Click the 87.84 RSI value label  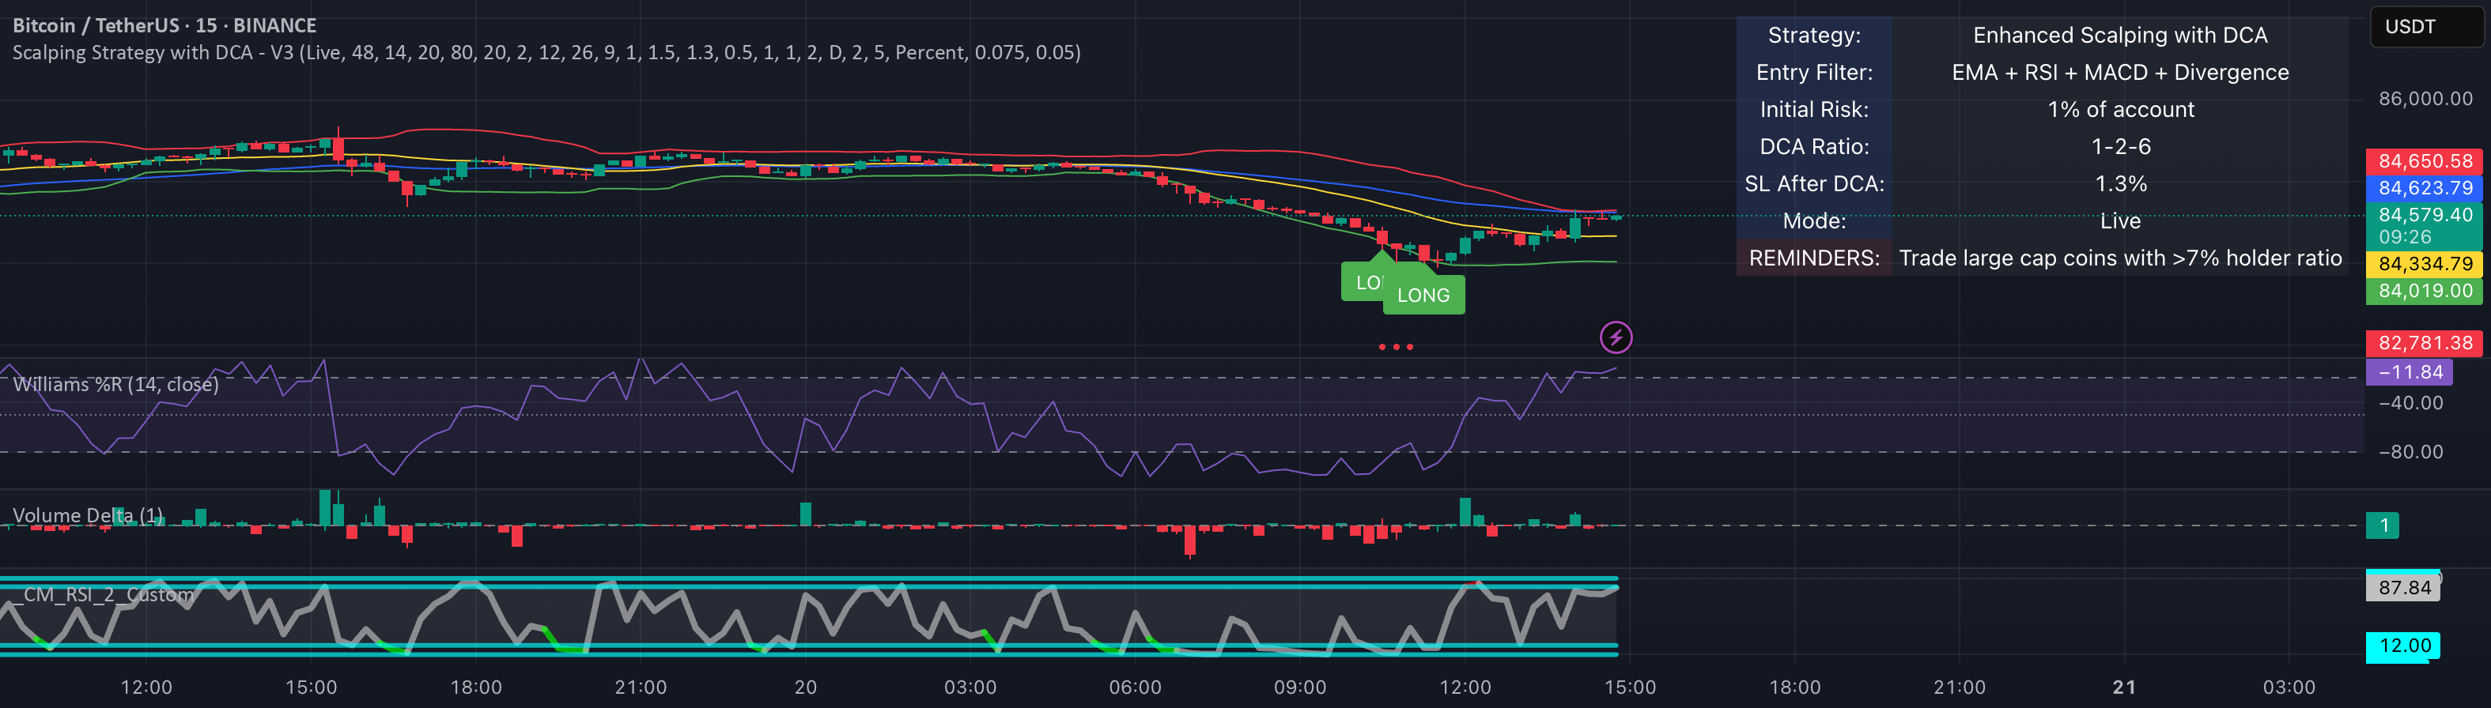(x=2403, y=587)
